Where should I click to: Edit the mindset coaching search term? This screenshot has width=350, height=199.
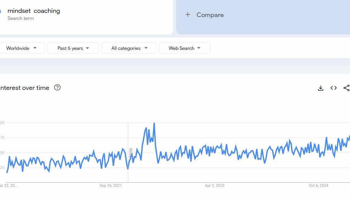(x=34, y=11)
